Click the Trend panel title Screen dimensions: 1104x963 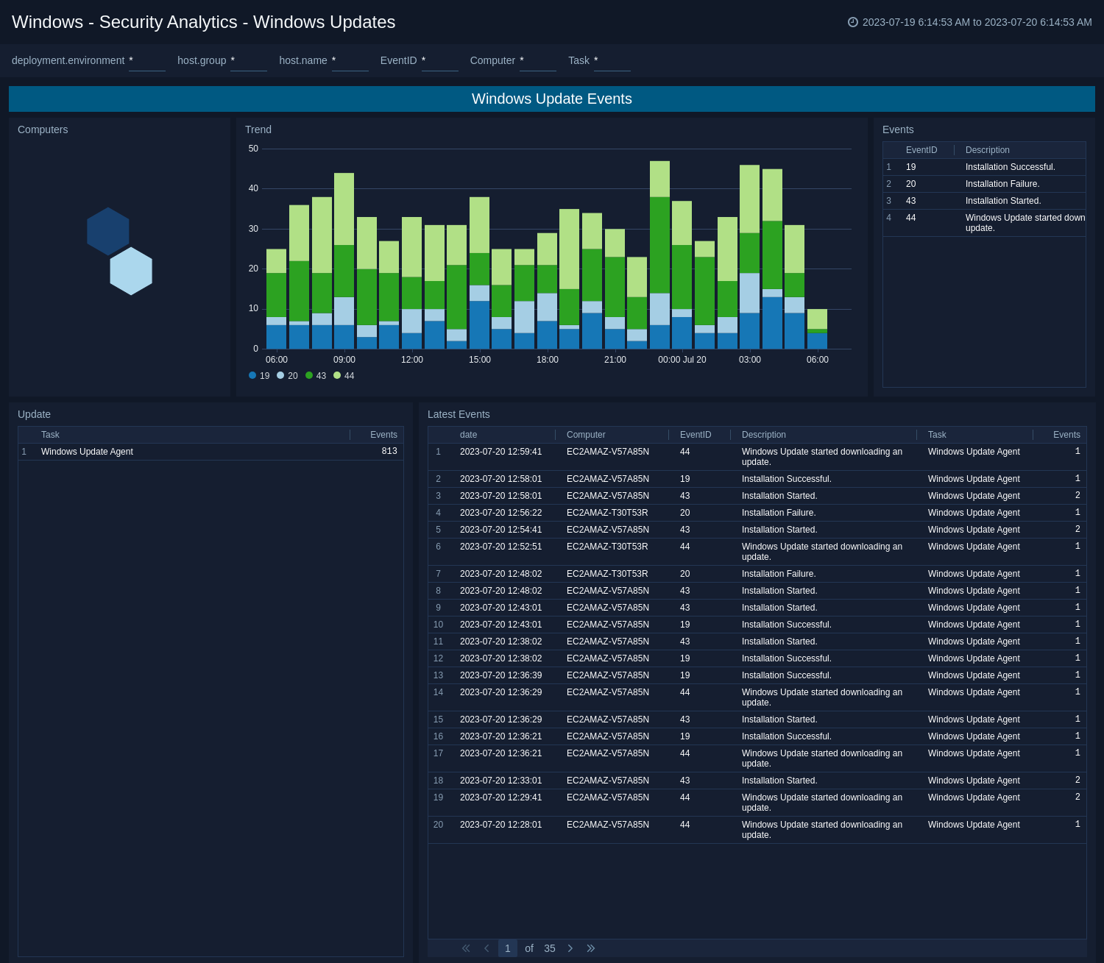tap(258, 129)
